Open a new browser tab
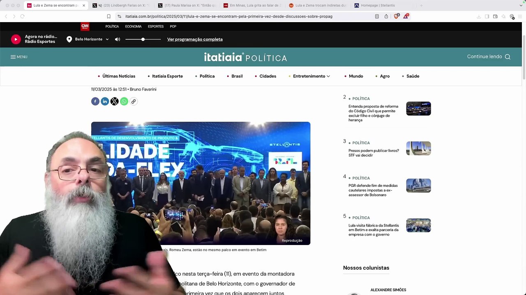The width and height of the screenshot is (526, 295). point(421,5)
